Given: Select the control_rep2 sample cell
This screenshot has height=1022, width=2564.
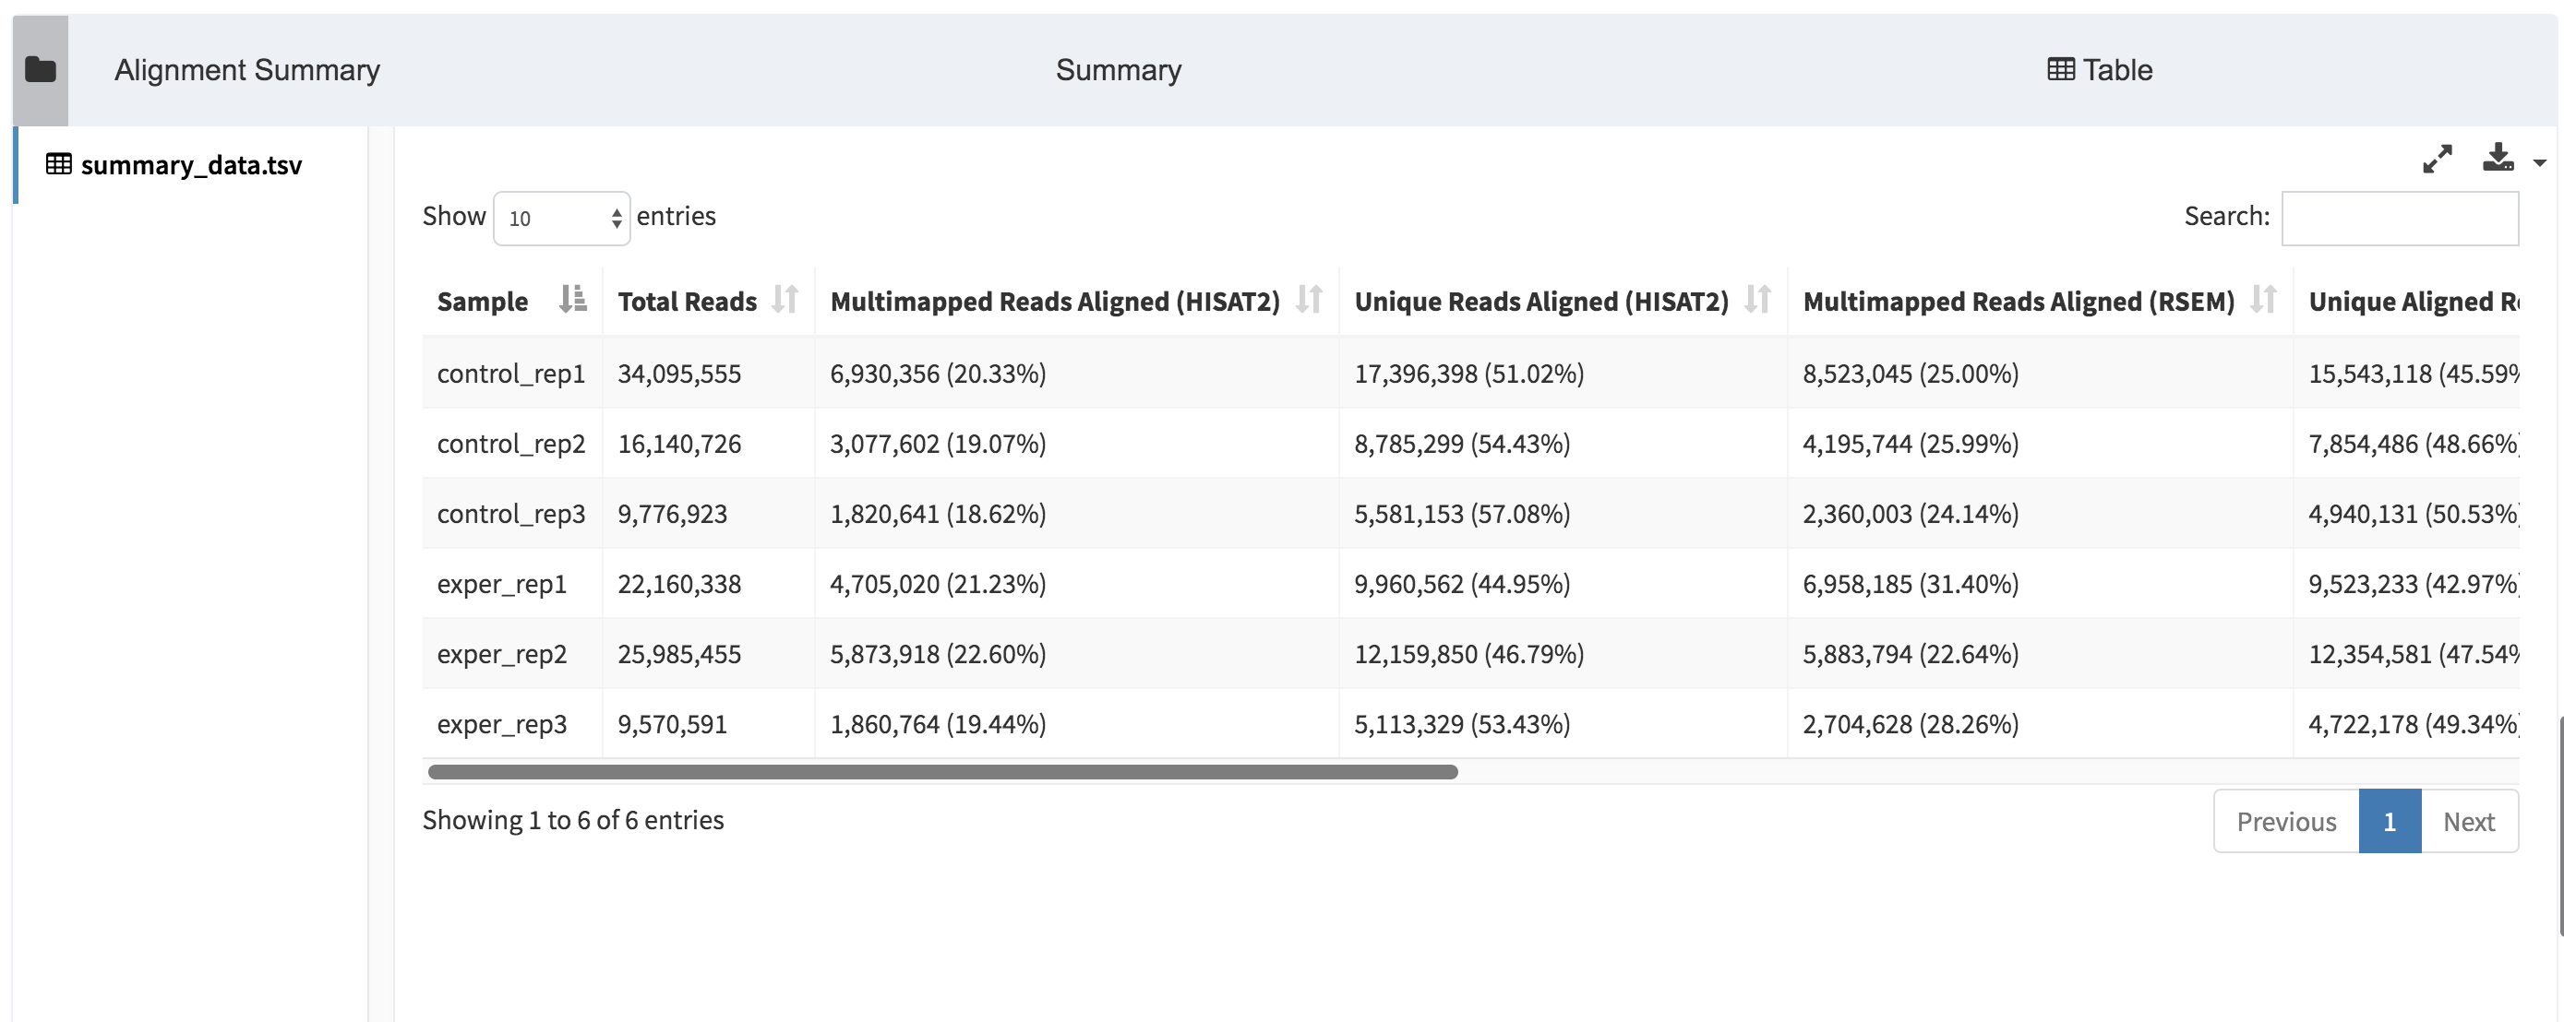Looking at the screenshot, I should (x=511, y=444).
